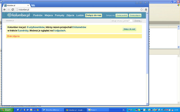The width and height of the screenshot is (180, 112).
Task: Launch Picasa from the quick launch bar
Action: click(31, 110)
